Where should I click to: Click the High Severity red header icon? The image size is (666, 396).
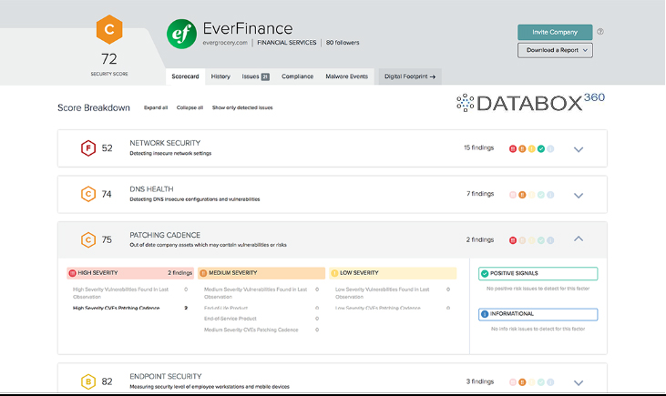(72, 273)
